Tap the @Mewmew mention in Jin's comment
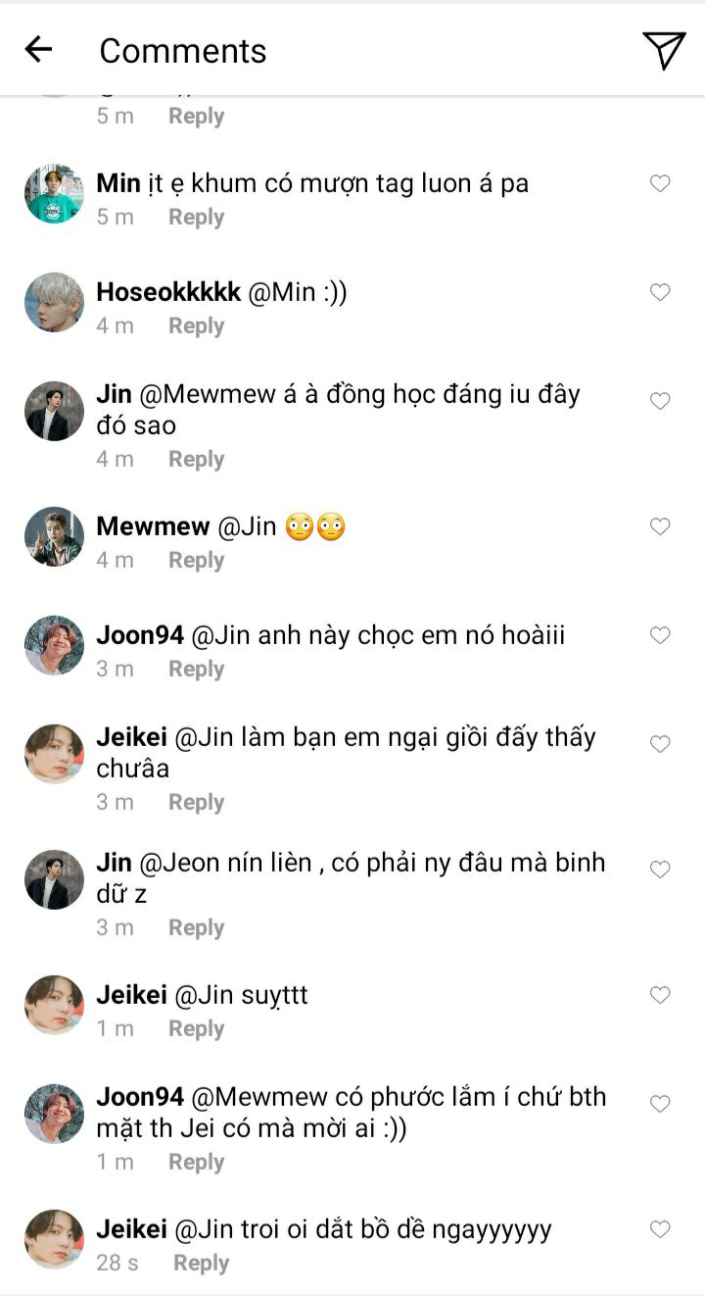 pyautogui.click(x=206, y=394)
